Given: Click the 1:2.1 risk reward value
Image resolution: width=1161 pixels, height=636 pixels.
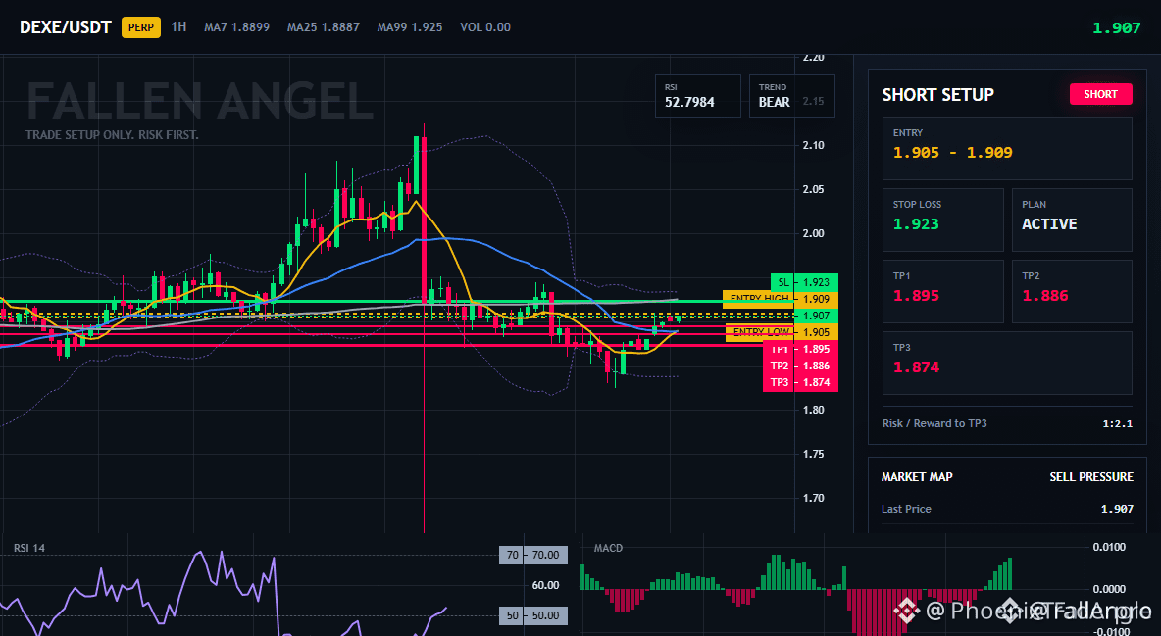Looking at the screenshot, I should point(1117,424).
